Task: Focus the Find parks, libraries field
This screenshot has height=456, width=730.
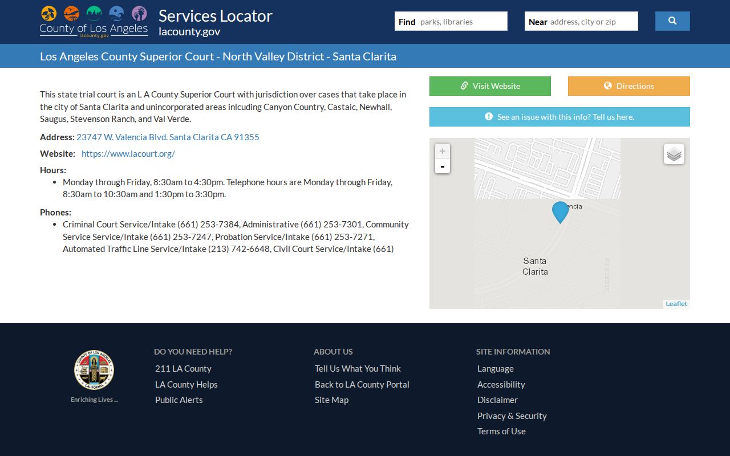Action: pos(451,22)
